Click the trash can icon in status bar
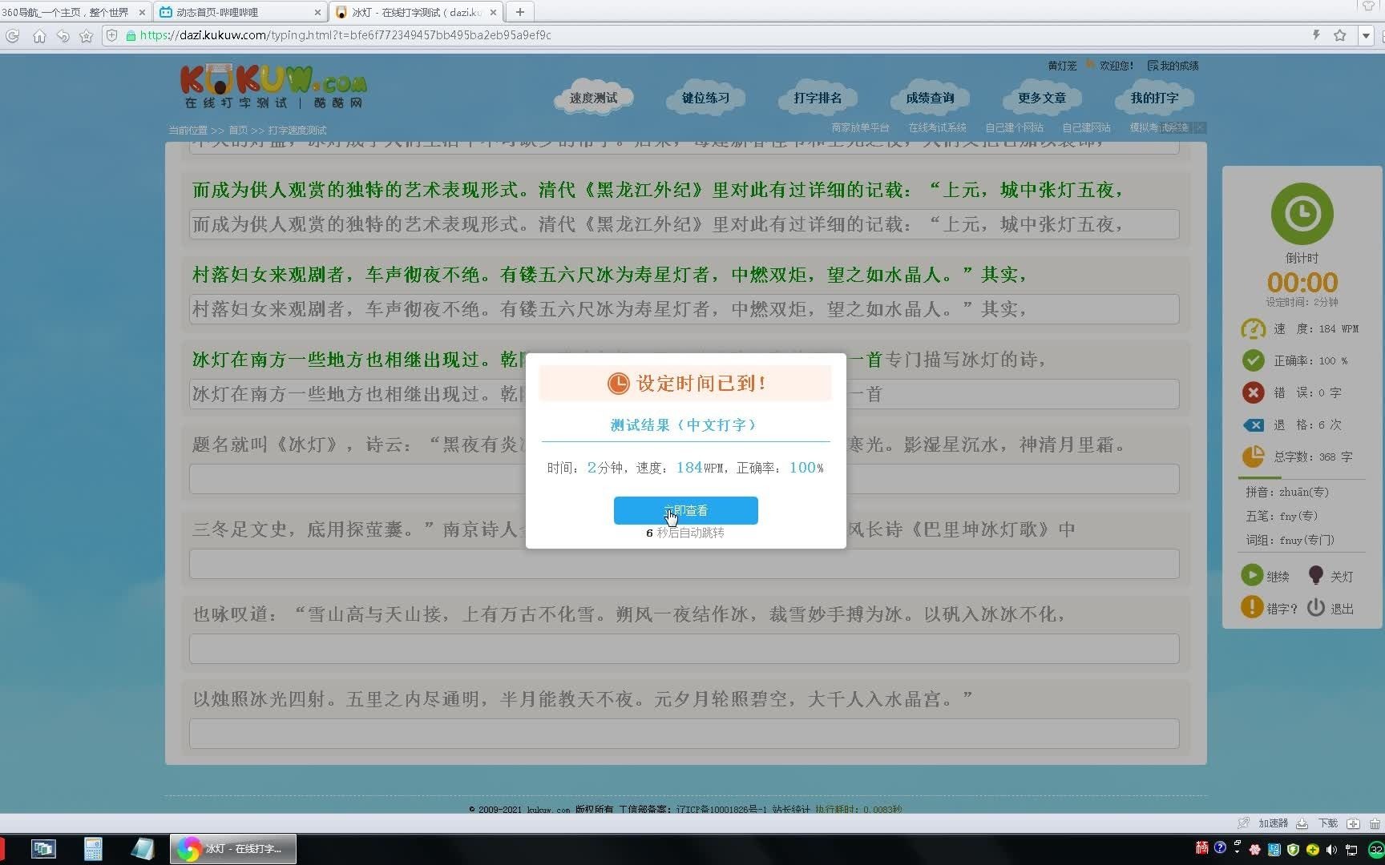This screenshot has height=865, width=1385. coord(1375,823)
